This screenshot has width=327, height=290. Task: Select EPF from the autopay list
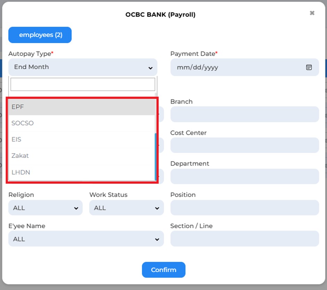(82, 107)
